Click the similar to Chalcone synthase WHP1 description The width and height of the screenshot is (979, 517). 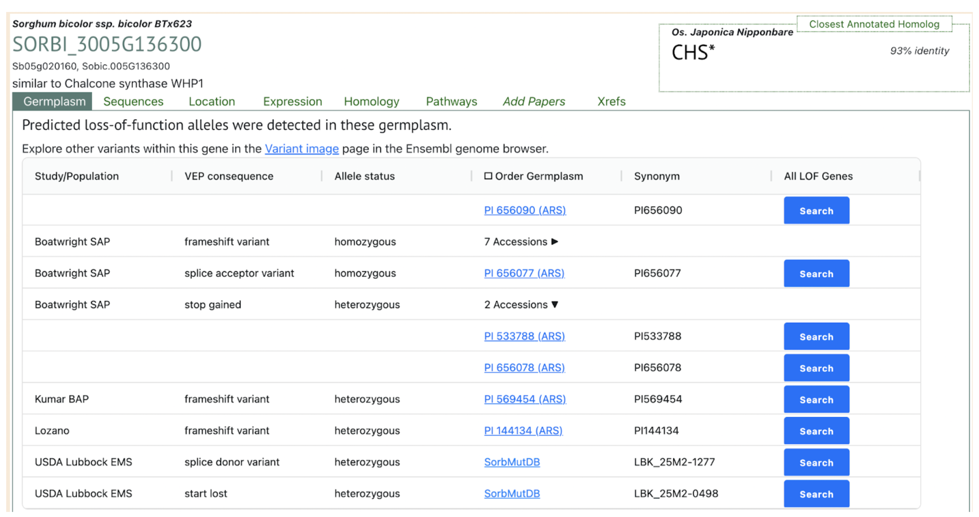(108, 83)
